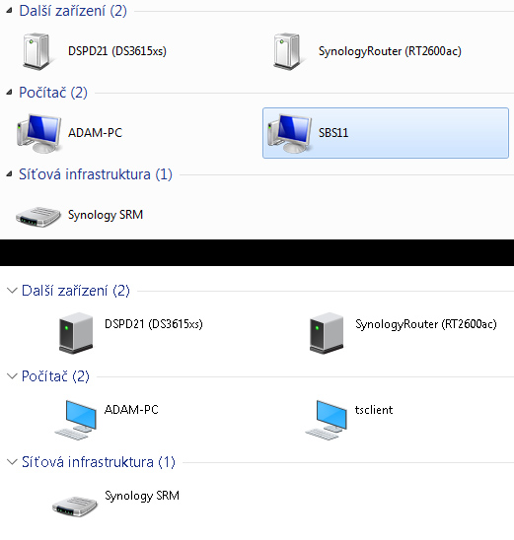
Task: Collapse bottom Počítač (2) chevron
Action: (x=12, y=376)
